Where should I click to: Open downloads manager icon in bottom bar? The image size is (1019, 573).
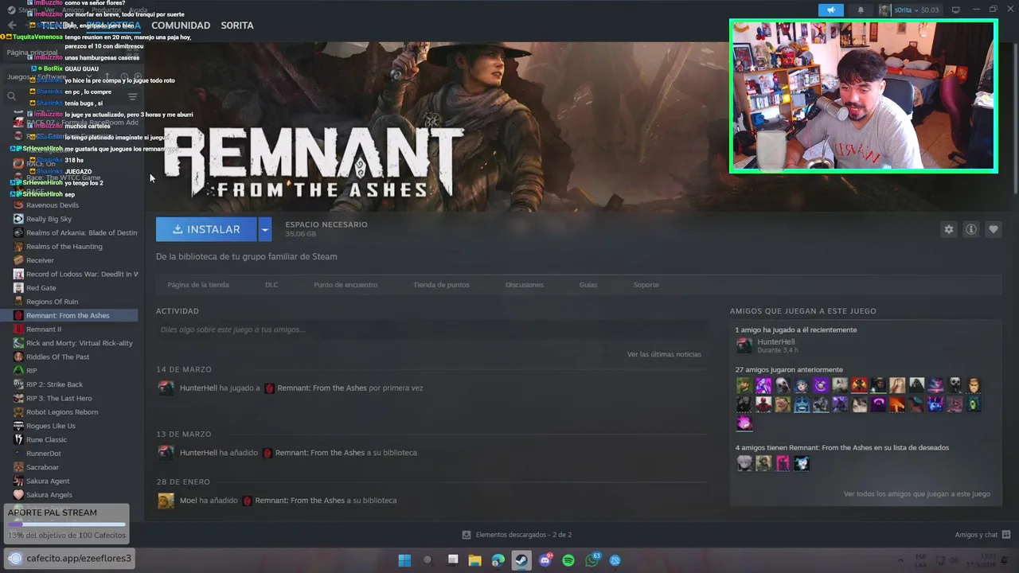click(x=467, y=535)
